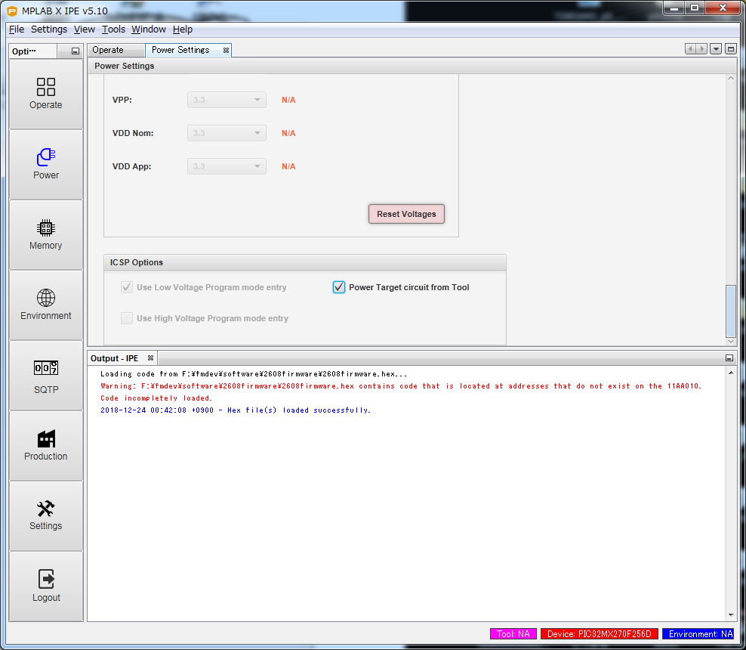Click the Reset Voltages button
The image size is (746, 650).
406,214
